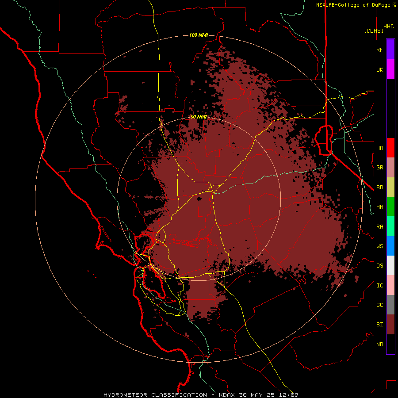Click the BD legend label text

(380, 188)
